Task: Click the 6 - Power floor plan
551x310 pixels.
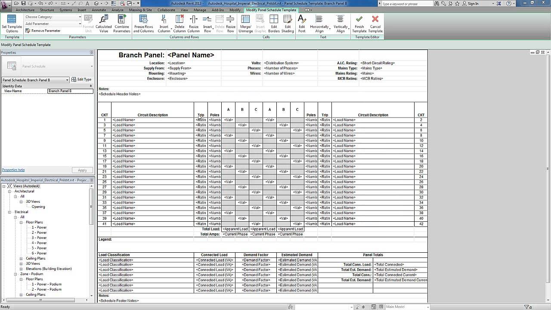Action: [x=39, y=253]
